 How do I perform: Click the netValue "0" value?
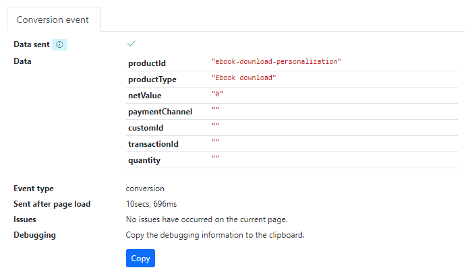coord(218,94)
